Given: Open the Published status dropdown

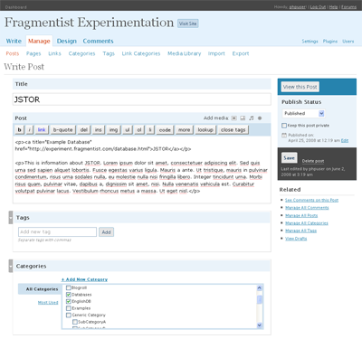Looking at the screenshot, I should click(304, 113).
